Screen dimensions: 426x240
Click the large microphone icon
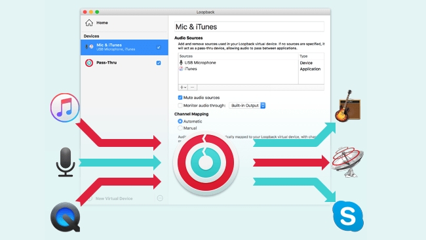[x=66, y=162]
